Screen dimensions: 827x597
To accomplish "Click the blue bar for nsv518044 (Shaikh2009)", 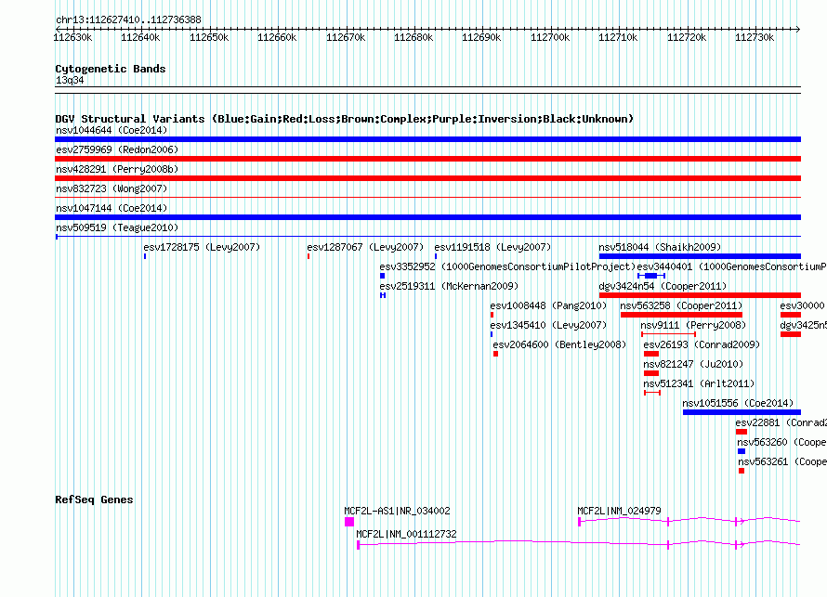I will click(x=700, y=256).
